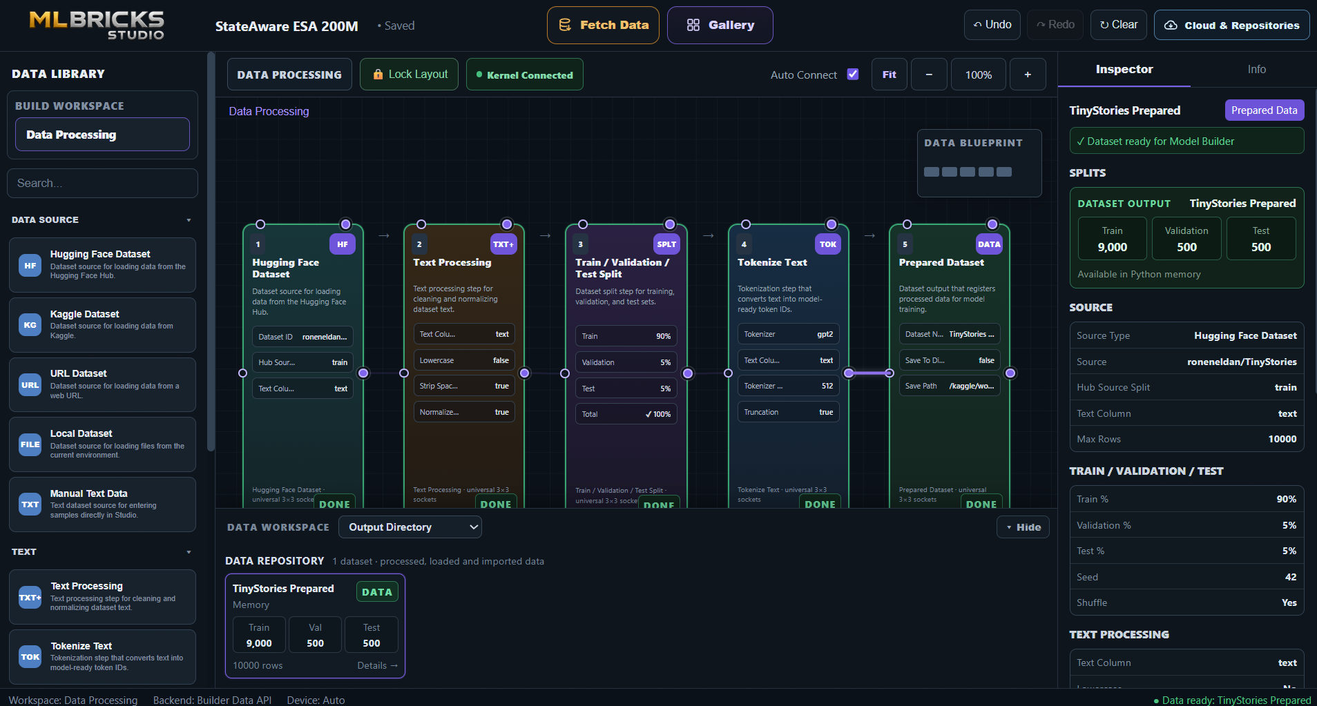Toggle the Auto Connect checkbox
This screenshot has width=1317, height=706.
(x=853, y=74)
